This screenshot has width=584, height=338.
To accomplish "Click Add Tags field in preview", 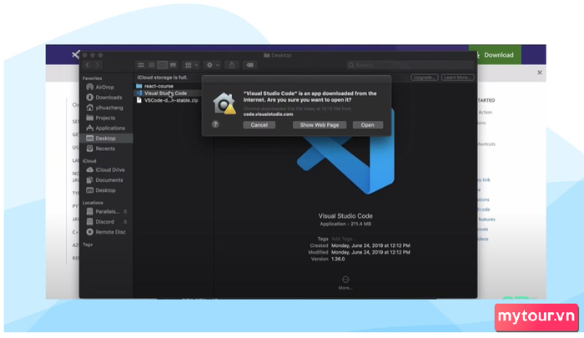I will (344, 239).
